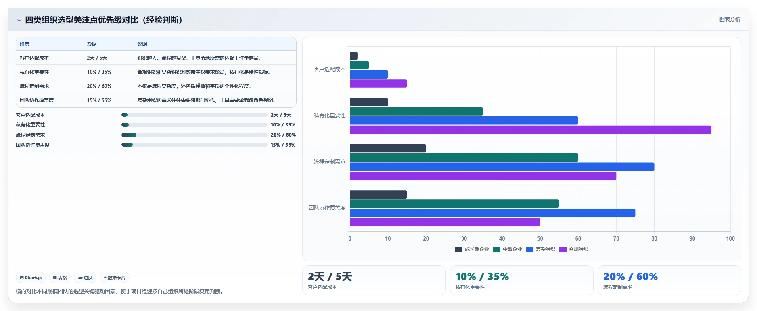Click the 客户适配成本 chart axis label
This screenshot has width=757, height=311.
point(330,69)
